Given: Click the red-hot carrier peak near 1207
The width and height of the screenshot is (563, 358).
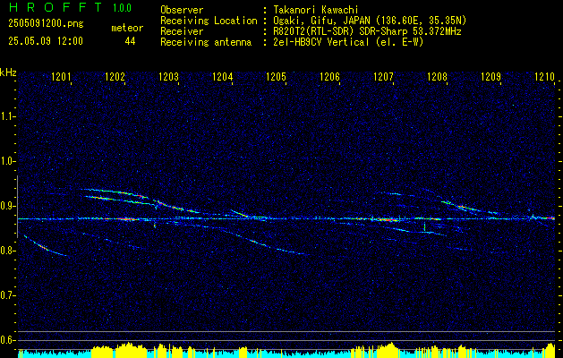Looking at the screenshot, I should 387,219.
